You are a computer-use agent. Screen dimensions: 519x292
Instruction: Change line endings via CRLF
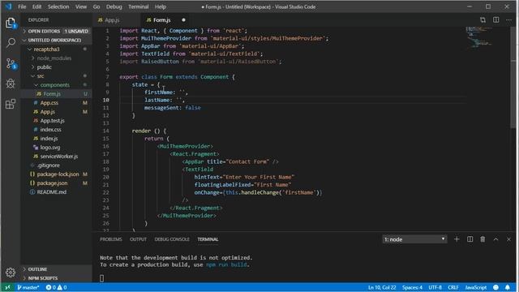click(x=453, y=287)
